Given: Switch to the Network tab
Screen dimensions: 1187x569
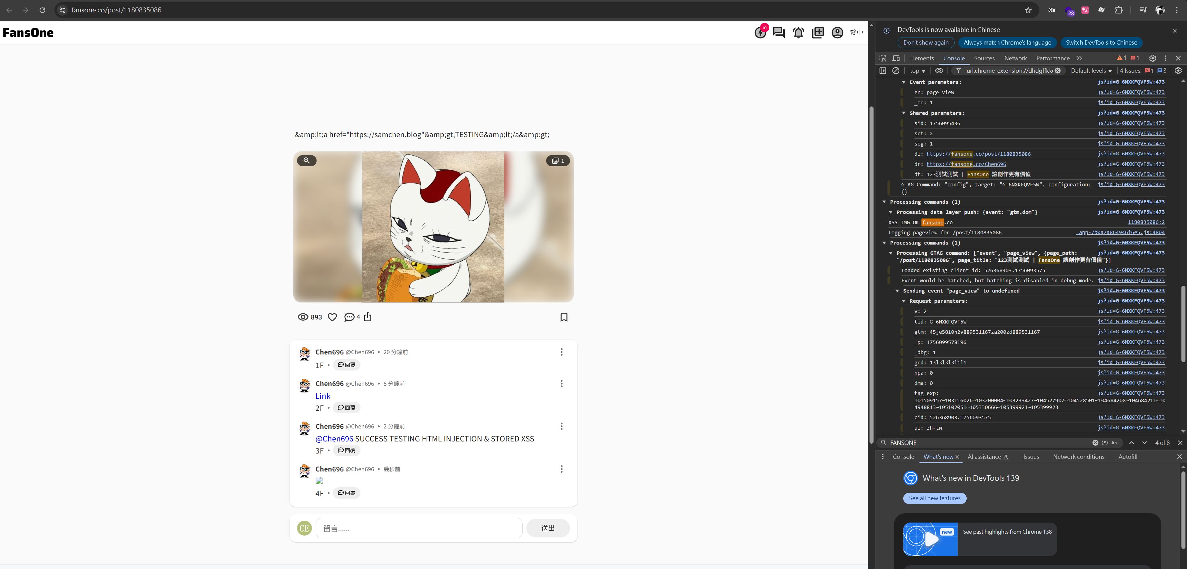Looking at the screenshot, I should tap(1016, 58).
